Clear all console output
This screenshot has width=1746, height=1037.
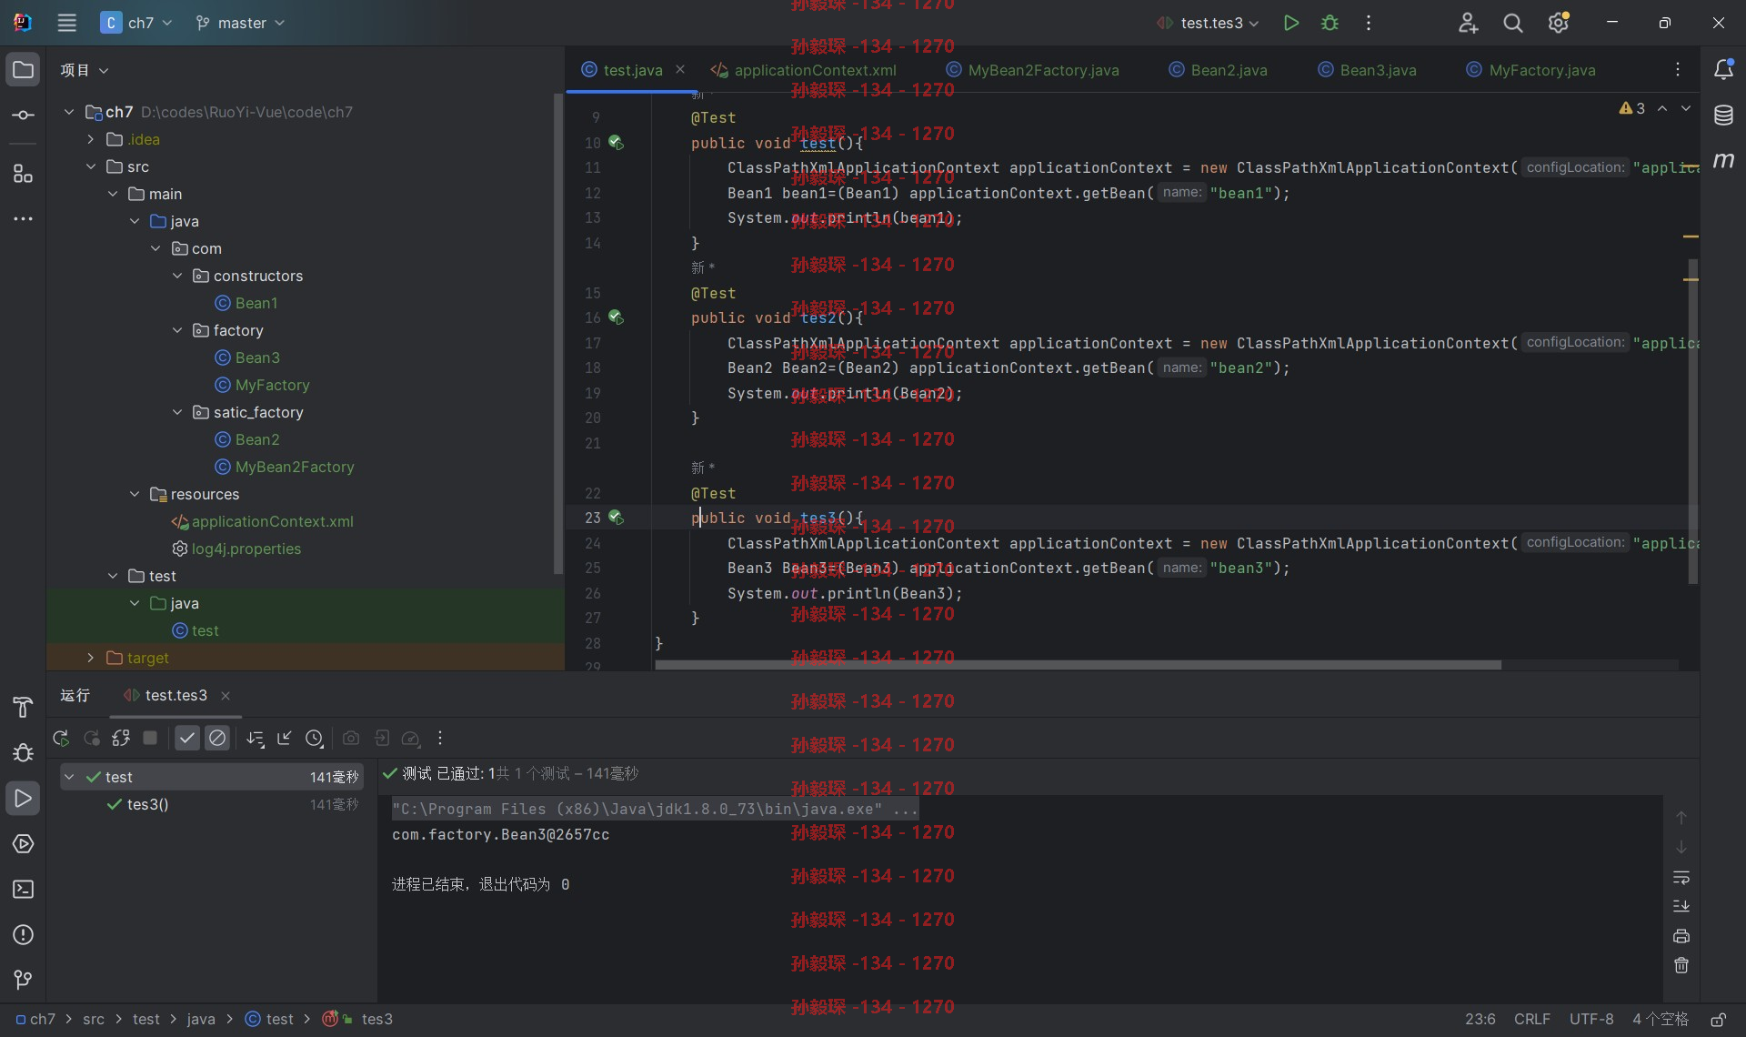[1681, 965]
